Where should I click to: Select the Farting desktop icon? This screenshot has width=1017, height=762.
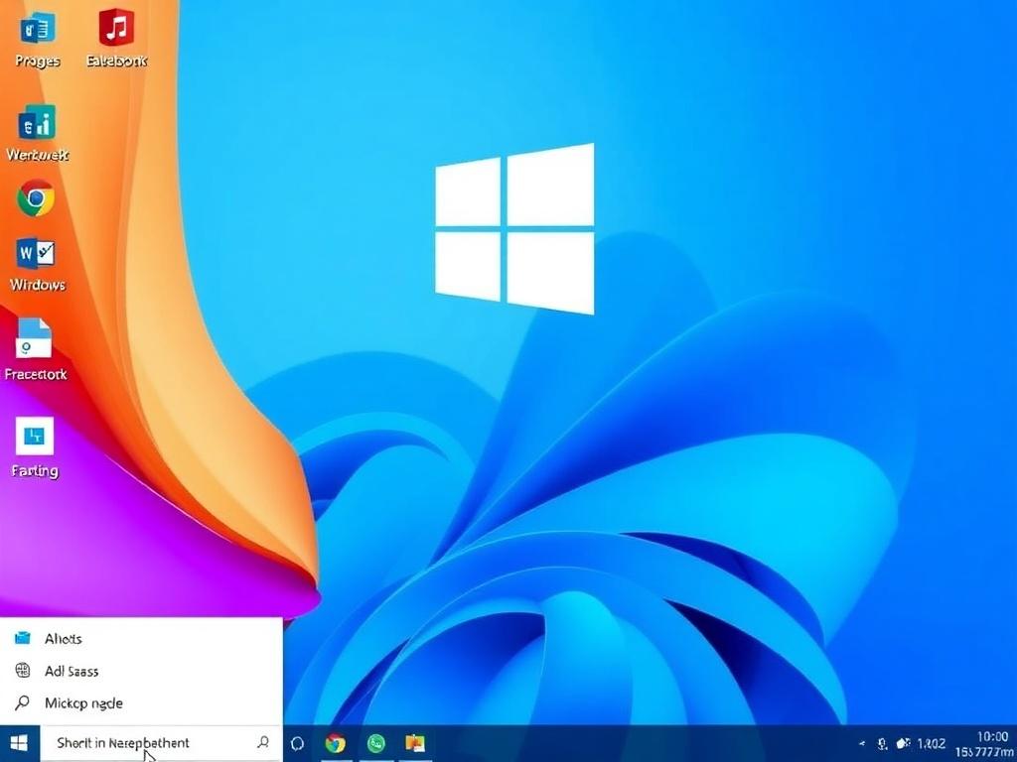coord(35,437)
